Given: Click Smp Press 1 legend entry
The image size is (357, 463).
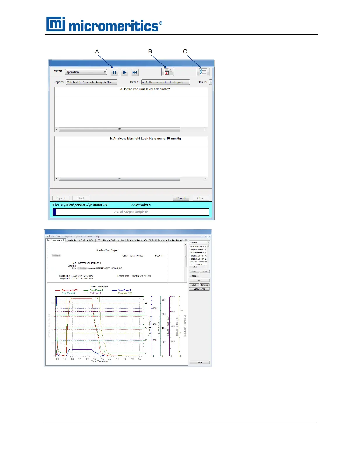Looking at the screenshot, I should 94,290.
